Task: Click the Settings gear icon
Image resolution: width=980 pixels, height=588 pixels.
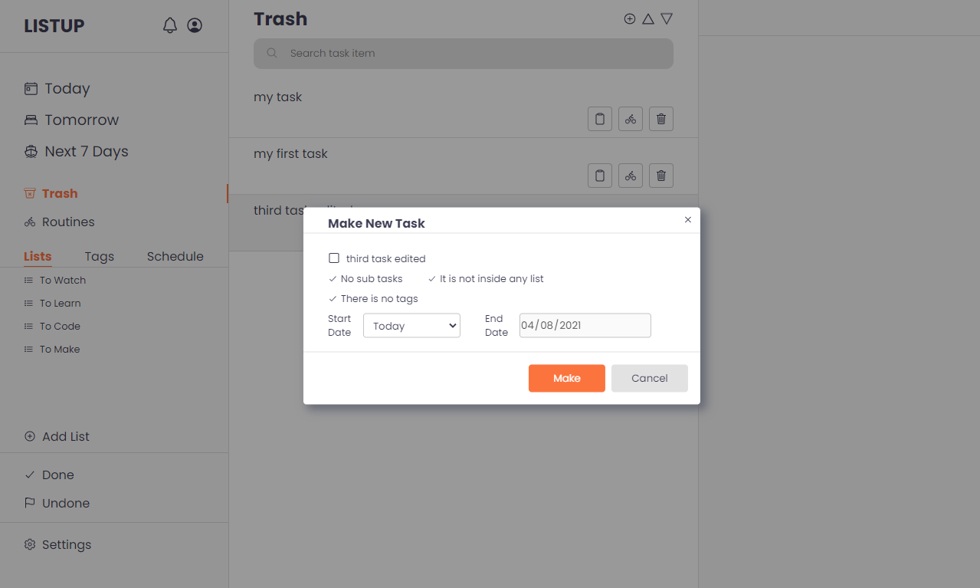Action: pyautogui.click(x=30, y=544)
